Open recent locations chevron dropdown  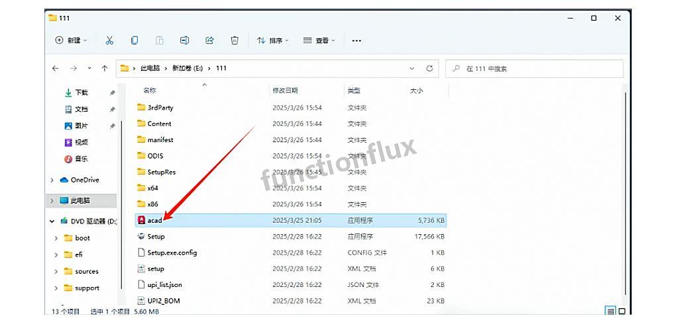pyautogui.click(x=89, y=68)
